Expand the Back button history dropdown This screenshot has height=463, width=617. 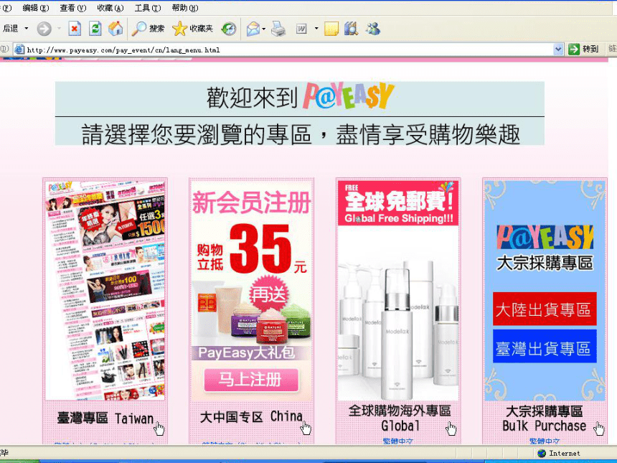pos(27,28)
